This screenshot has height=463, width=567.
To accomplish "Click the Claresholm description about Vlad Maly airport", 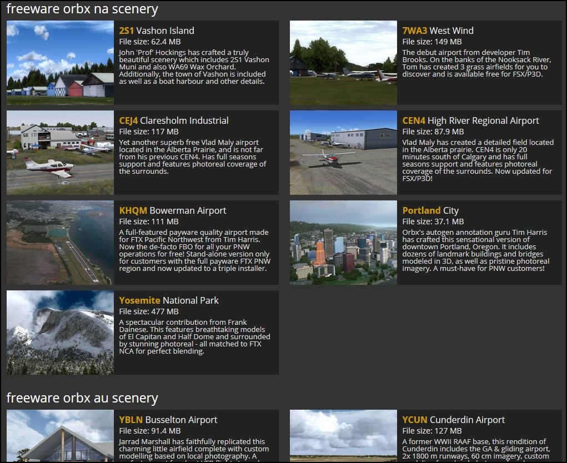I will 192,157.
